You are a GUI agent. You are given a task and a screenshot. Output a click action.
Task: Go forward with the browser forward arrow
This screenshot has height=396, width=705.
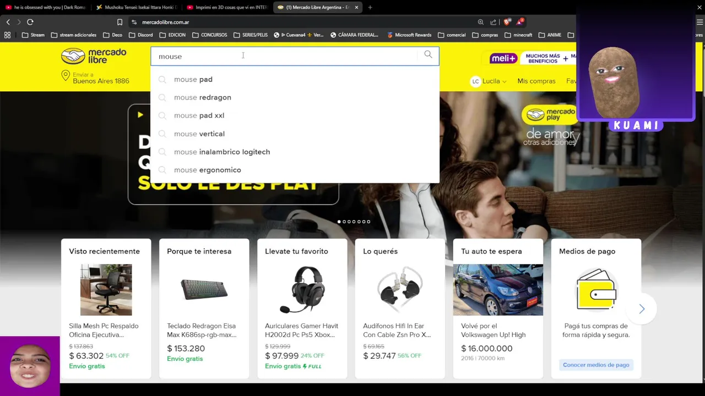coord(19,22)
